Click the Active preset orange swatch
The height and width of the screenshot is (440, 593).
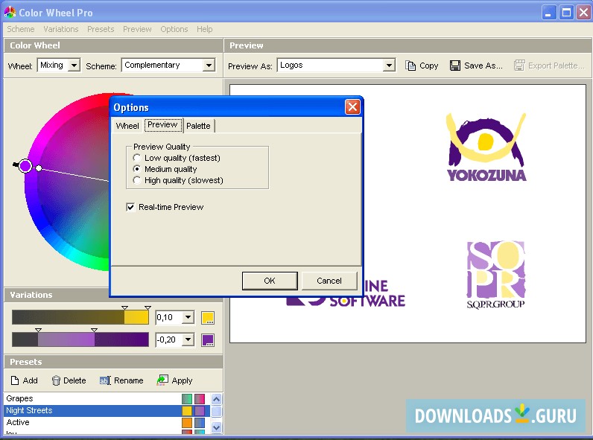coord(187,423)
